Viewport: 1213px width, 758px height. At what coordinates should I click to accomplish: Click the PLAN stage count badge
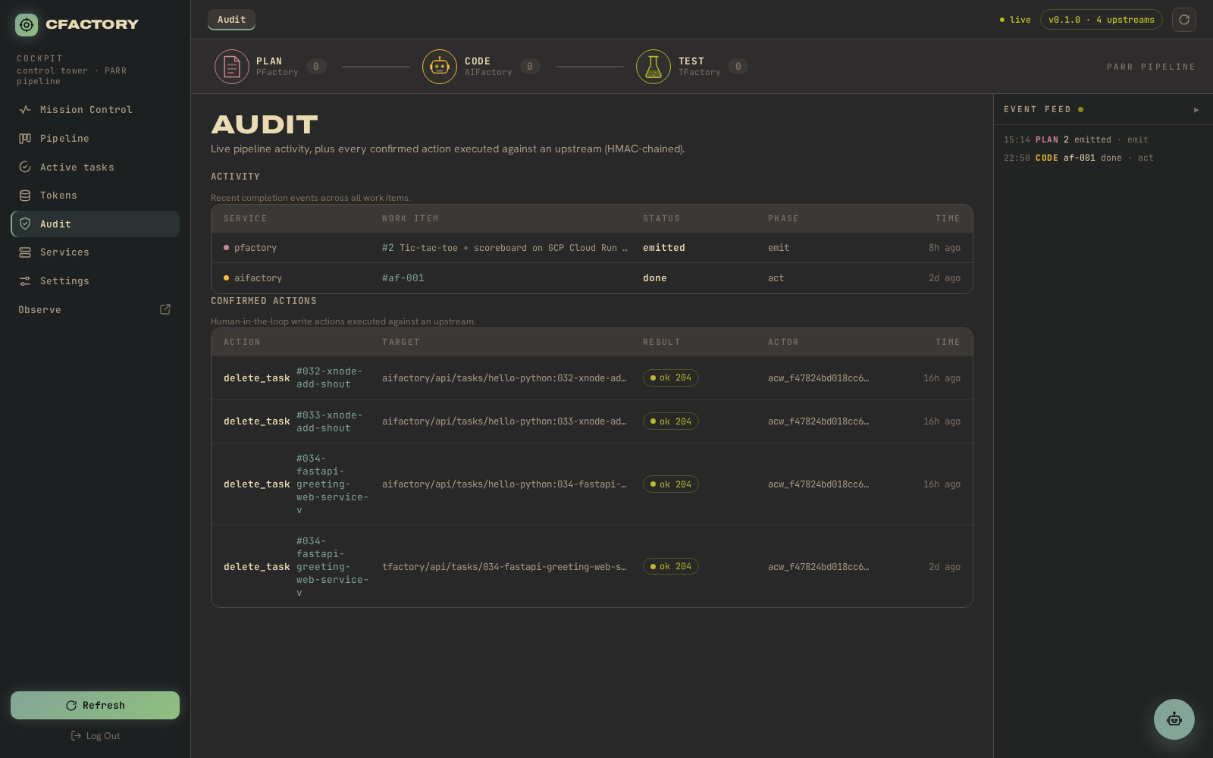(316, 67)
